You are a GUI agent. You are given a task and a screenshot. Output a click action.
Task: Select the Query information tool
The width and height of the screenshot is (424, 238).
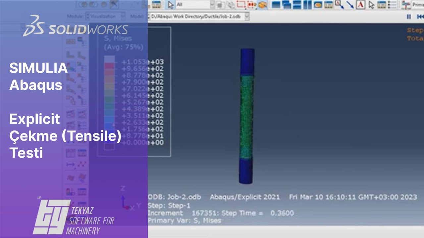[338, 4]
